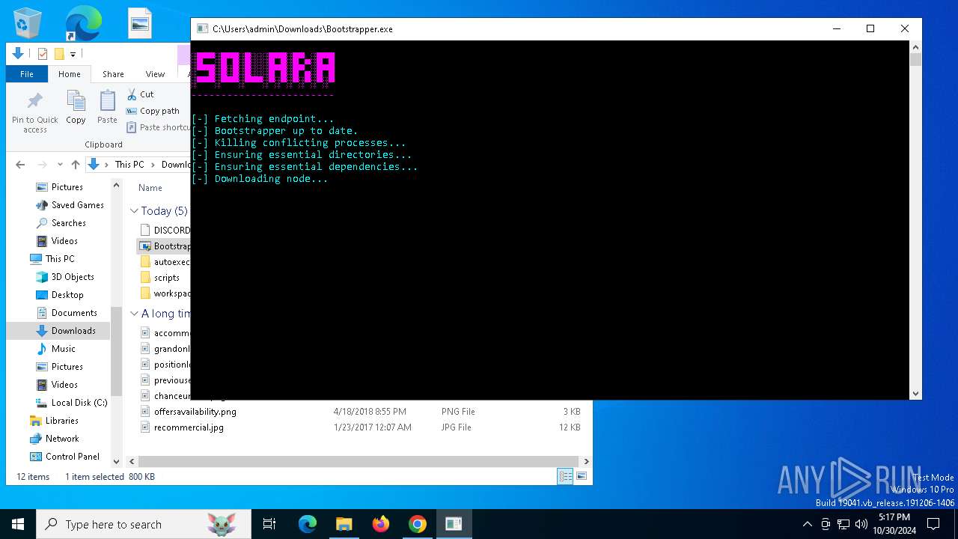Open Customize Quick Access Toolbar dropdown
This screenshot has width=958, height=539.
pyautogui.click(x=73, y=54)
